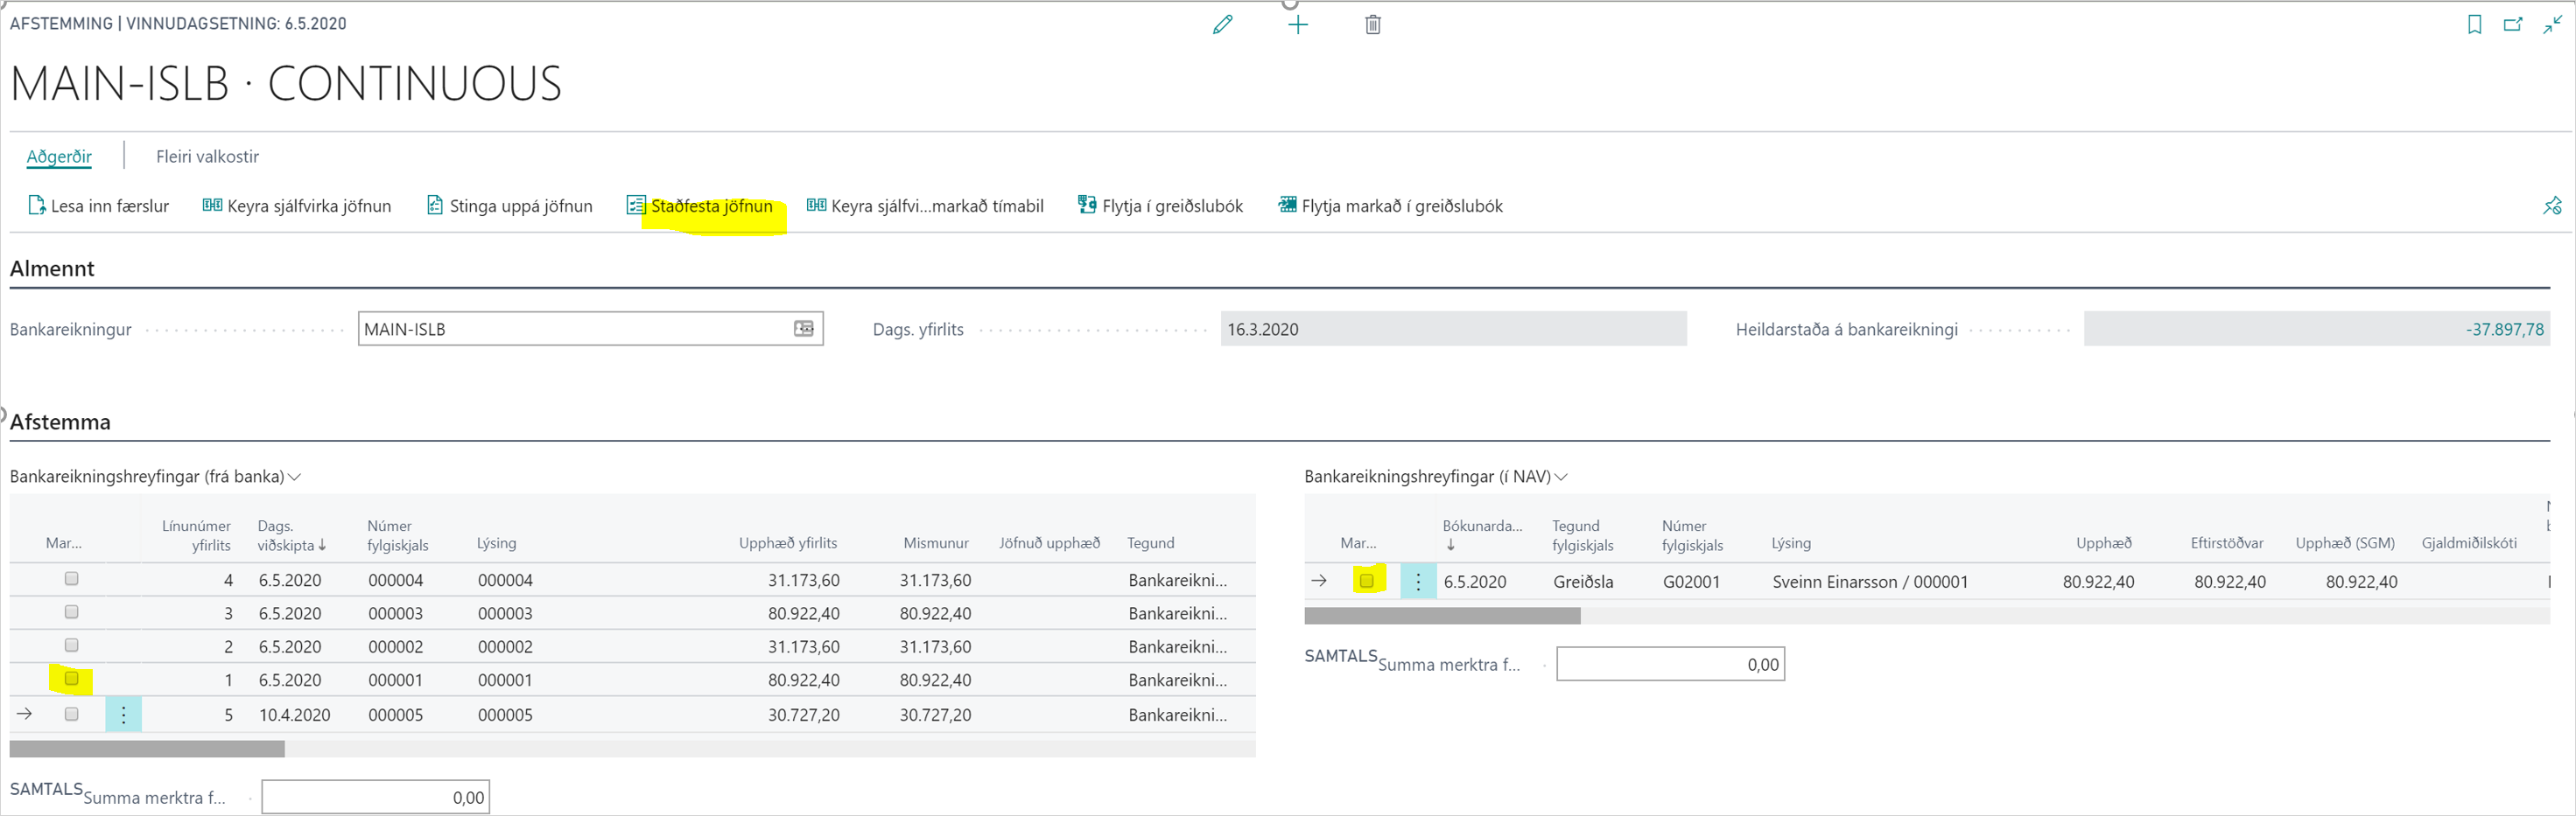The height and width of the screenshot is (816, 2576).
Task: Click Upphæð yfirlits column header
Action: [x=788, y=542]
